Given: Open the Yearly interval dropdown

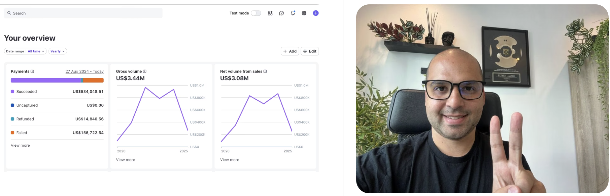Looking at the screenshot, I should 58,51.
